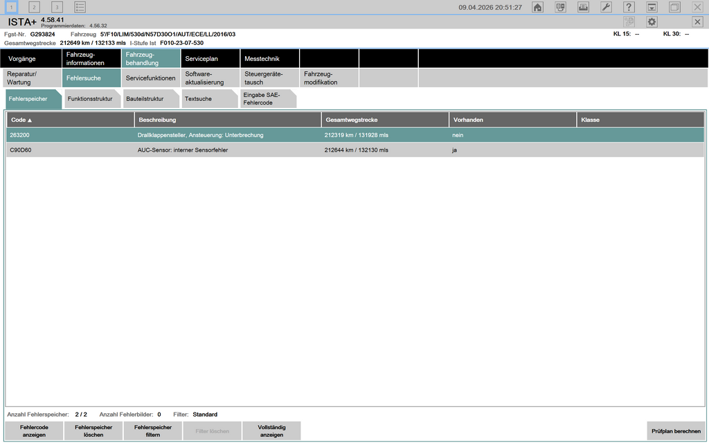709x443 pixels.
Task: Click the print icon in top toolbar
Action: tap(583, 7)
